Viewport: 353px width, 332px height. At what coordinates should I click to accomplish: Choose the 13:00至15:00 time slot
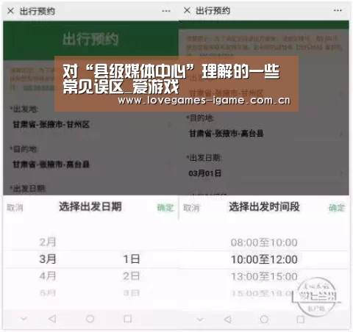[x=264, y=276]
